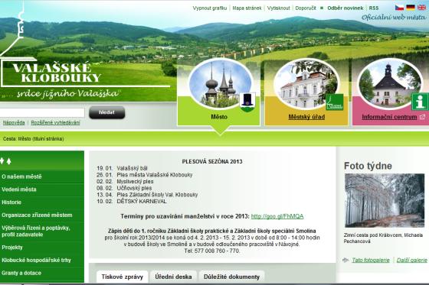This screenshot has height=285, width=429.
Task: Click the hledat search button
Action: 107,112
